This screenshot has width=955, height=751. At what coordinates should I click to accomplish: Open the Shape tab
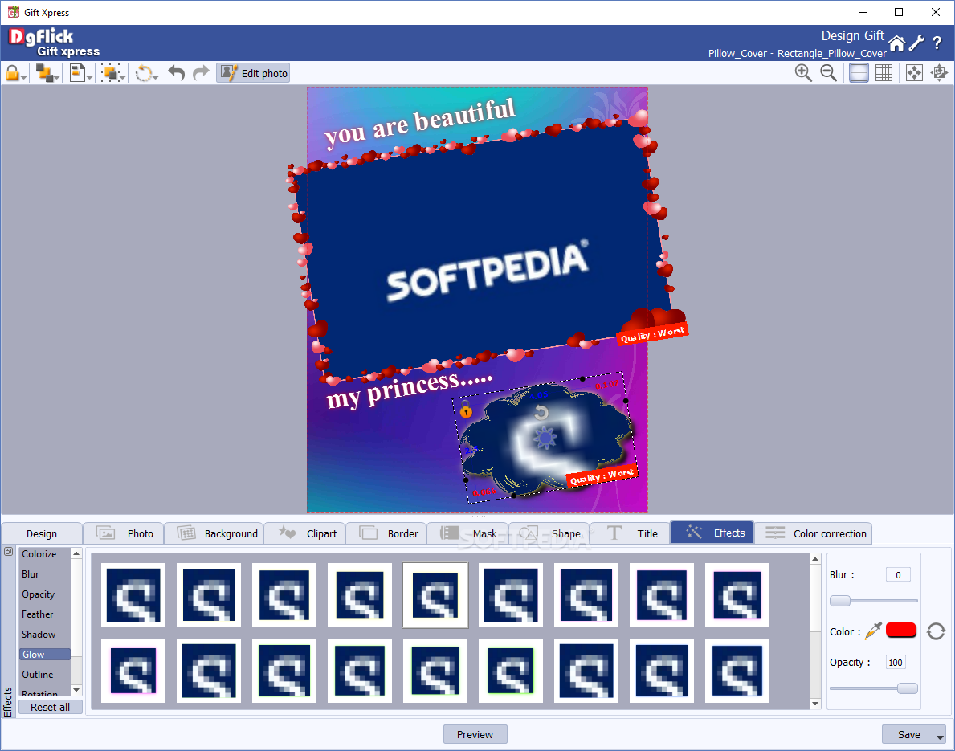coord(549,533)
